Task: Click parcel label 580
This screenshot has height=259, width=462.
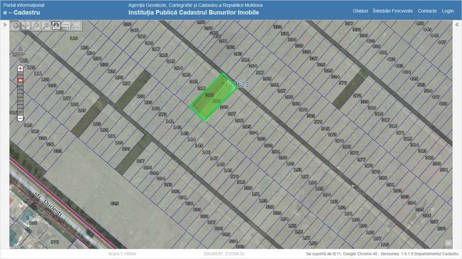Action: click(437, 164)
